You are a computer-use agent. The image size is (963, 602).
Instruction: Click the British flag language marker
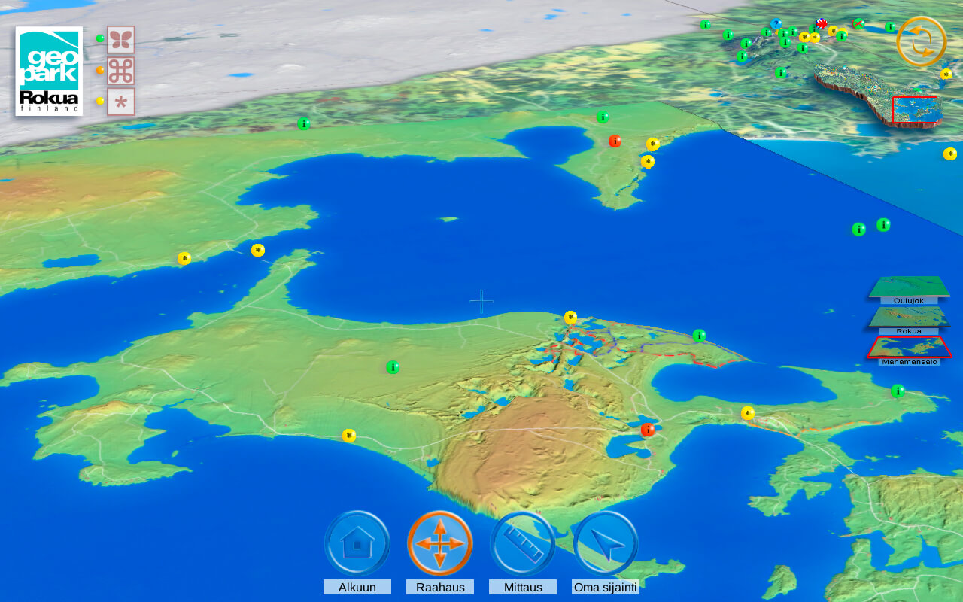pos(822,24)
